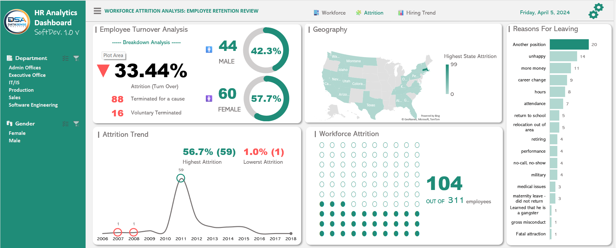Click the settings gears icon
616x248 pixels.
pyautogui.click(x=596, y=11)
